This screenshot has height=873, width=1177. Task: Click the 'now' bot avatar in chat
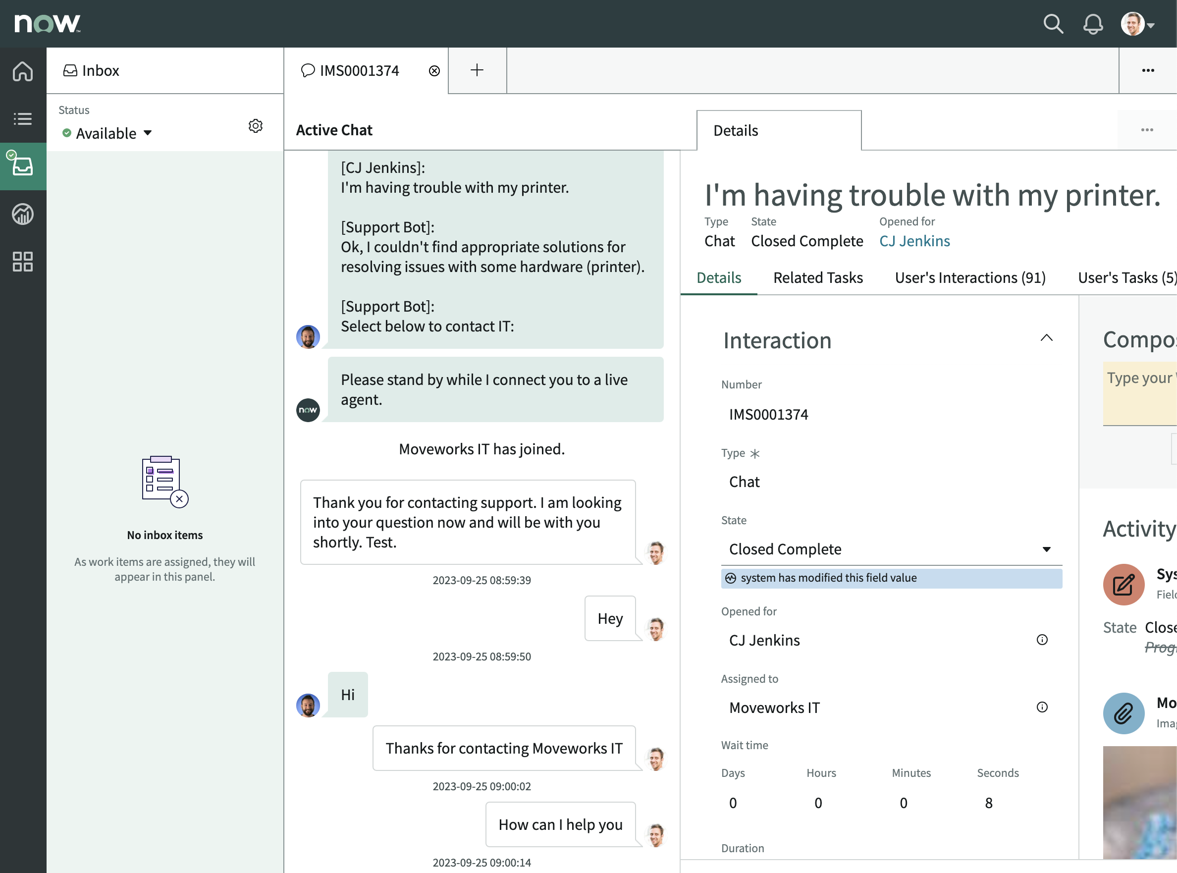tap(308, 410)
